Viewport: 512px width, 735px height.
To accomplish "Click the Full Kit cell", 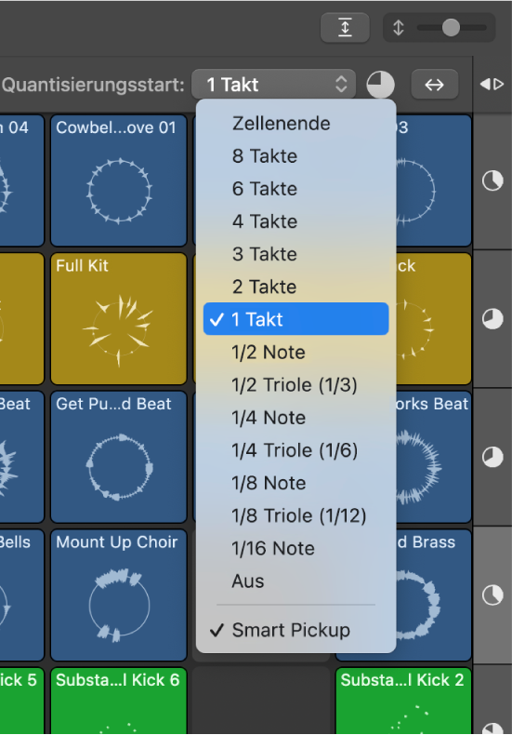I will 118,319.
